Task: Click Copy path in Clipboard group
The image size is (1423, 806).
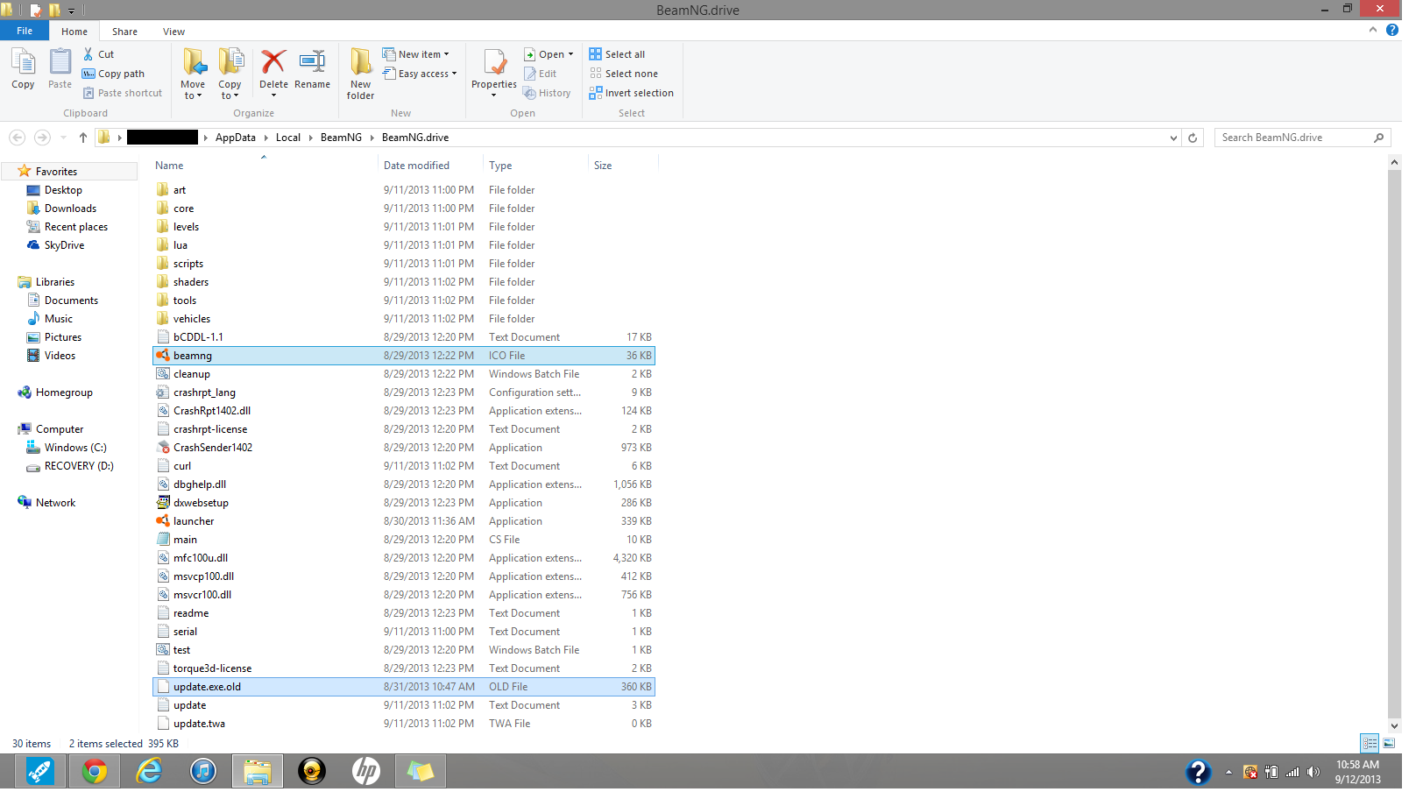Action: click(114, 74)
